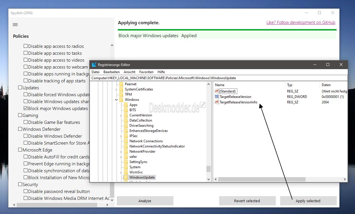Click the Daten column header

[334, 85]
